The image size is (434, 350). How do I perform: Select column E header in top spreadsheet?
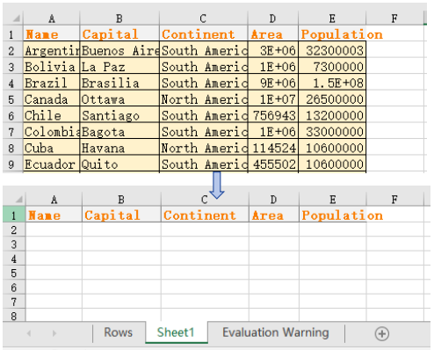(x=332, y=18)
